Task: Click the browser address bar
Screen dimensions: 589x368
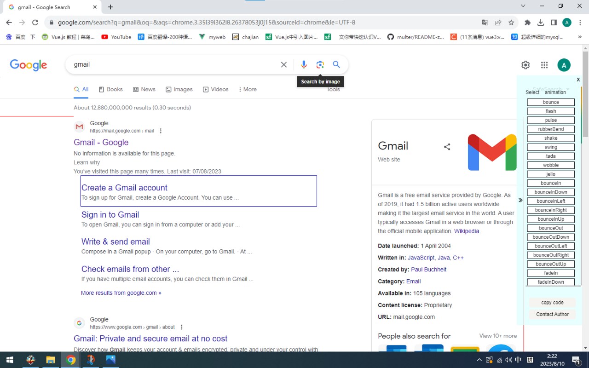Action: [262, 23]
